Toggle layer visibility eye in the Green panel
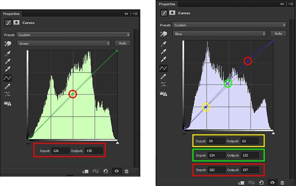The height and width of the screenshot is (186, 296). [116, 171]
